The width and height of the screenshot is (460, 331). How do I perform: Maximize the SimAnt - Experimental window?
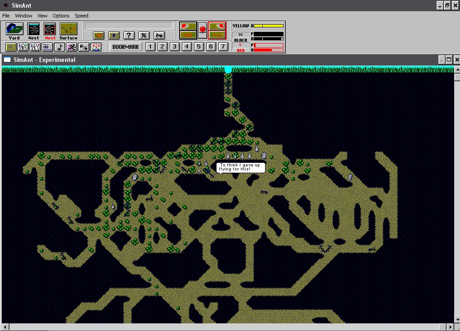click(449, 60)
